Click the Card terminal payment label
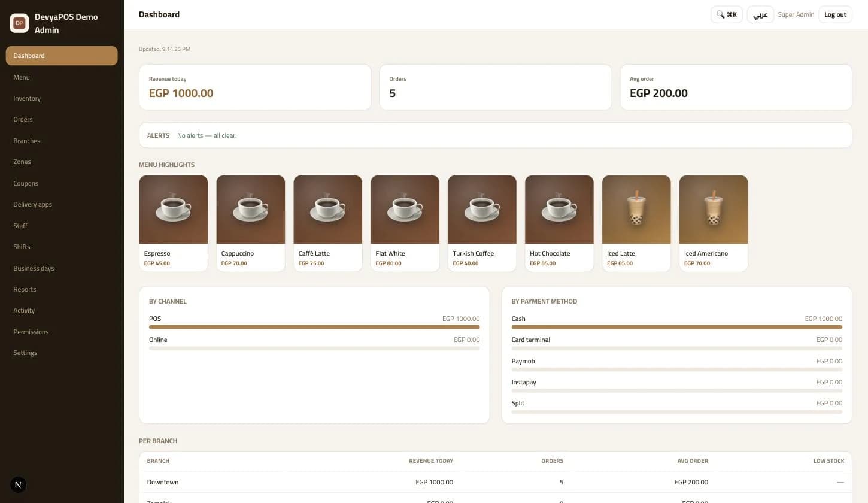This screenshot has height=503, width=868. [x=531, y=340]
